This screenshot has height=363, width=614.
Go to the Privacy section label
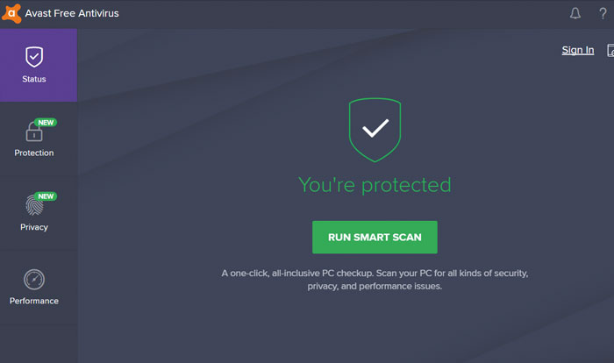click(34, 227)
